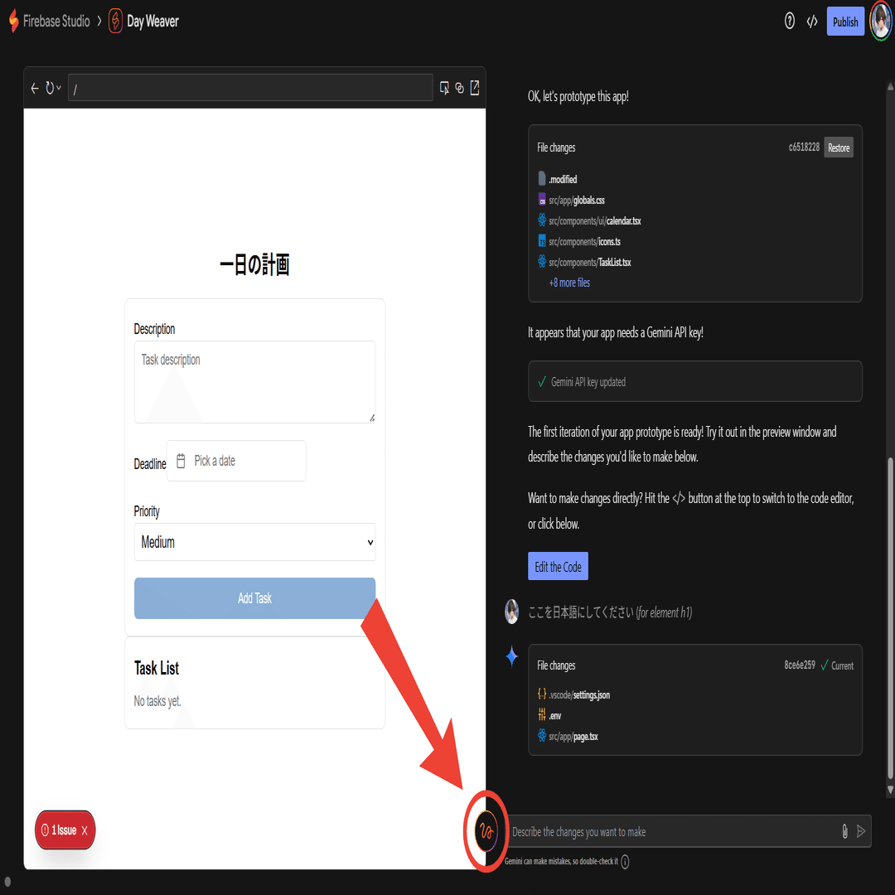Open the .env file change
This screenshot has width=895, height=895.
[549, 715]
